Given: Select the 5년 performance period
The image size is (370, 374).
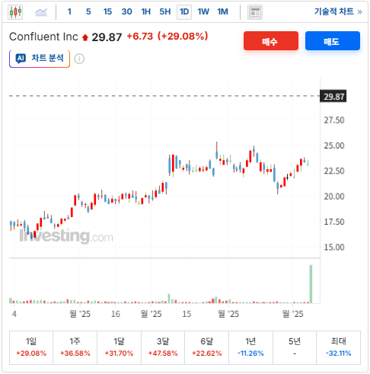Looking at the screenshot, I should coord(295,347).
